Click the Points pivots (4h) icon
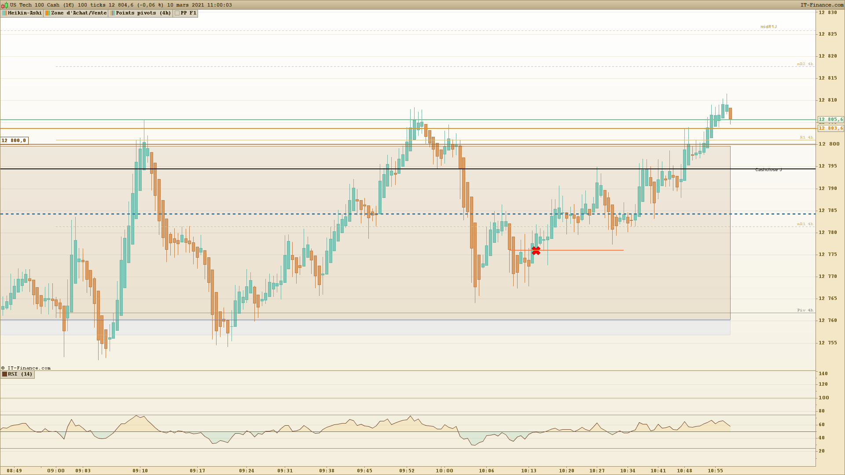Screen dimensions: 845x475 tap(112, 13)
